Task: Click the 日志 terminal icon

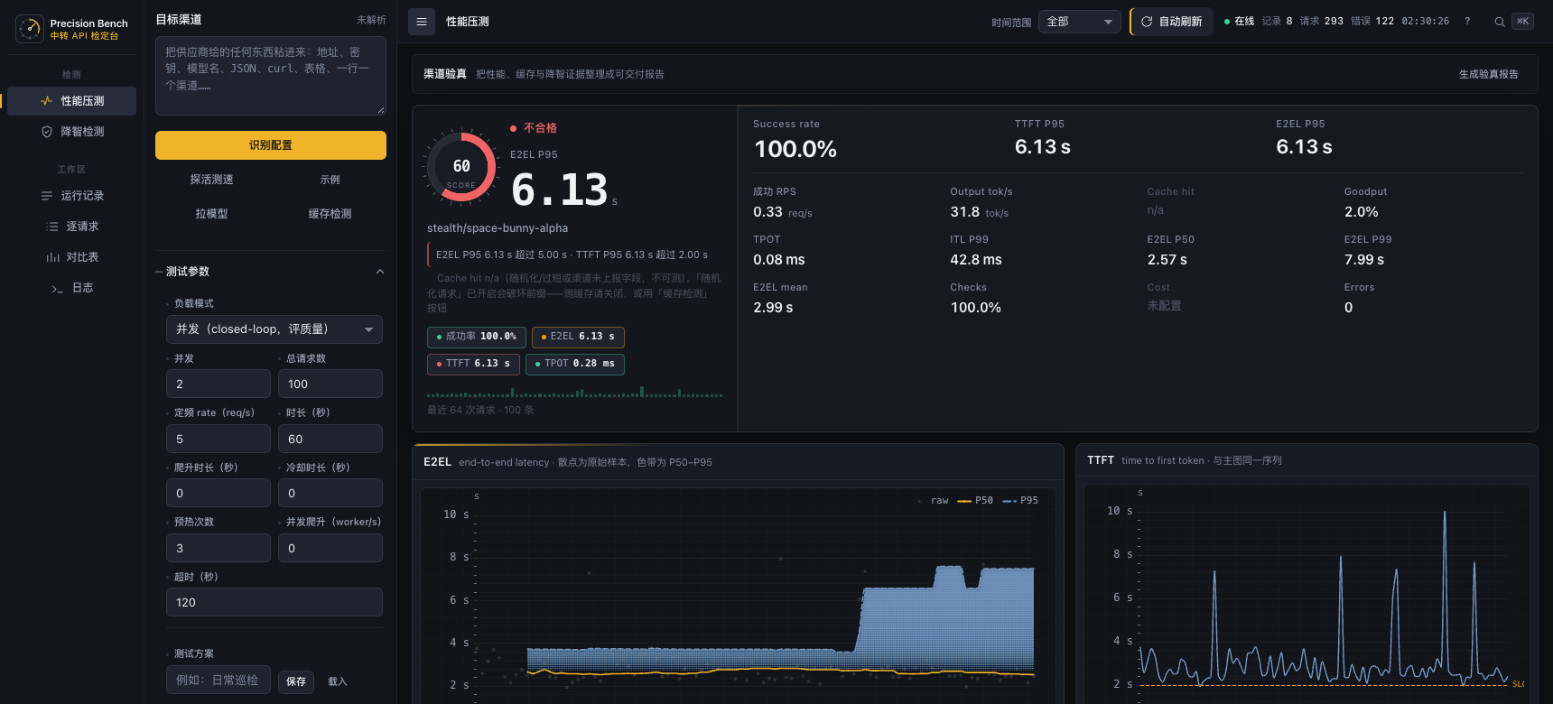Action: (57, 288)
